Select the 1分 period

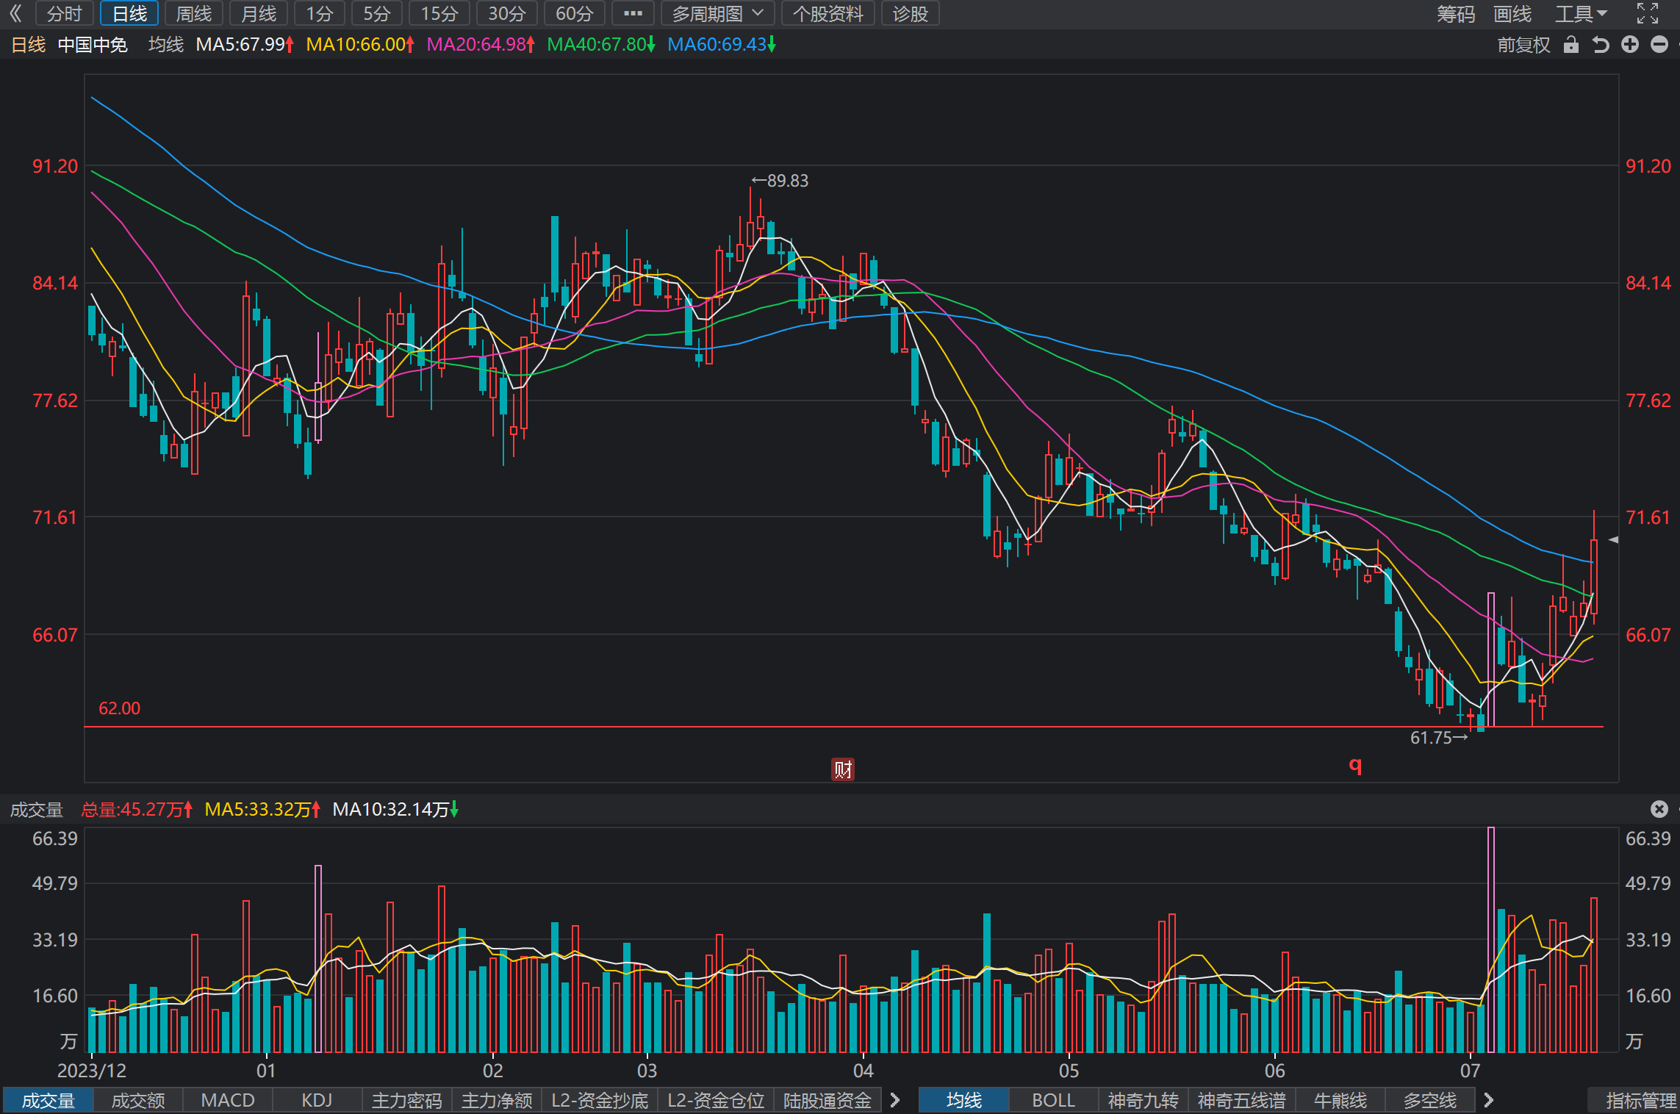(320, 13)
